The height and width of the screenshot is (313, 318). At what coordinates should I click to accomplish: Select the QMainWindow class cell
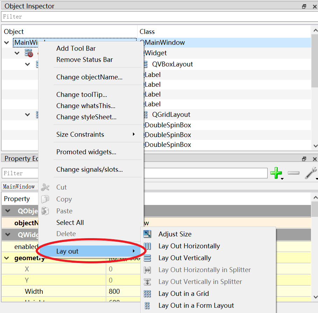225,43
